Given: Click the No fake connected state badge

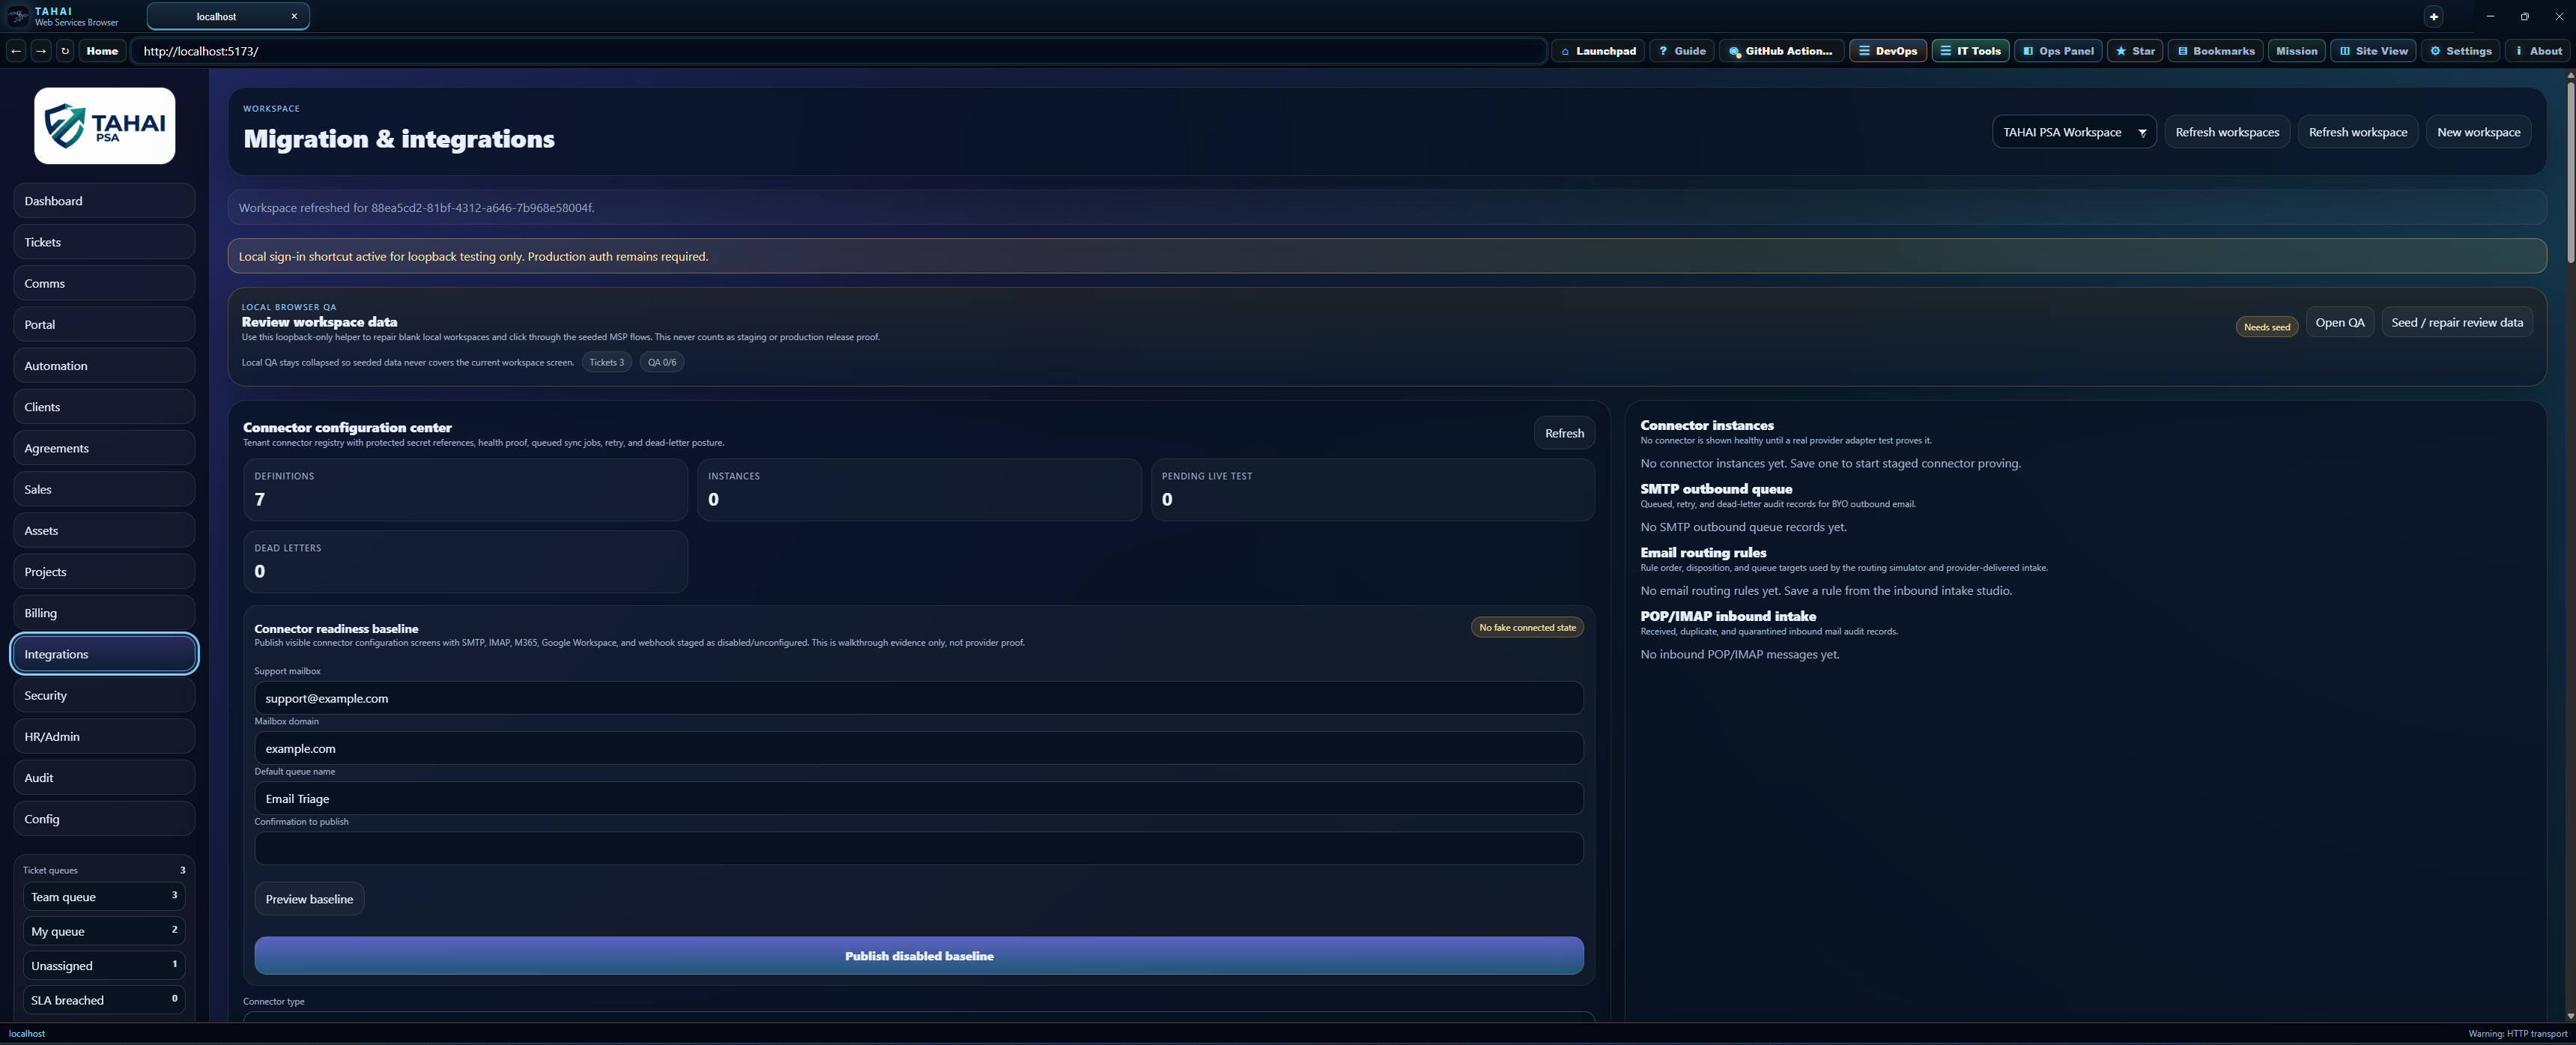Looking at the screenshot, I should pyautogui.click(x=1527, y=627).
